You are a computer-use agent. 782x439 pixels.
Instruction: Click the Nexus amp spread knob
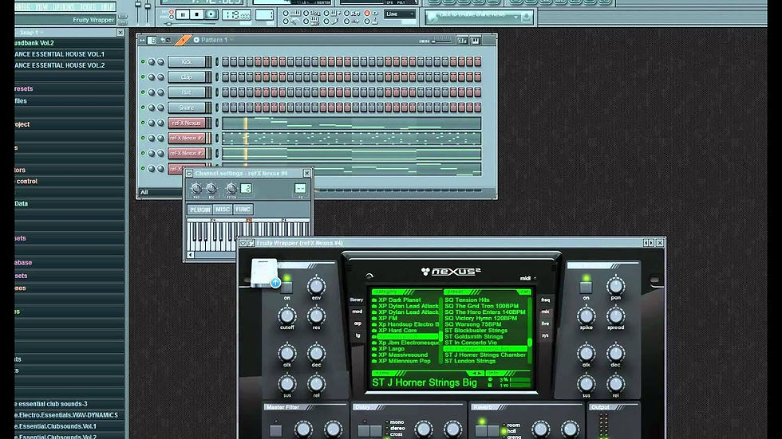click(615, 316)
